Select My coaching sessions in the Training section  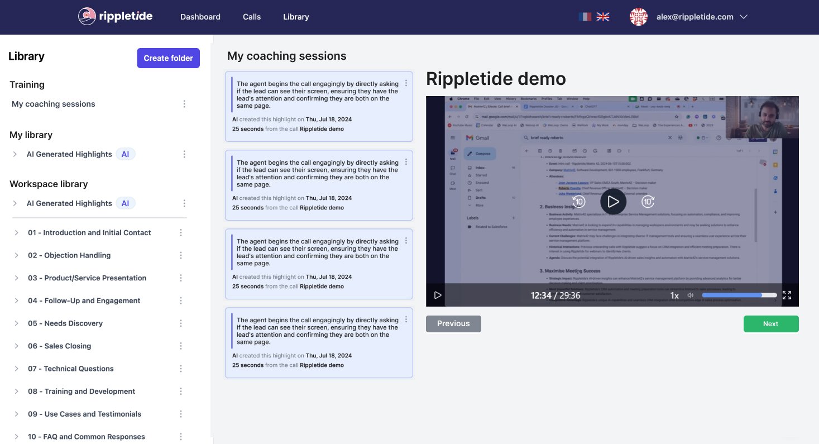54,104
